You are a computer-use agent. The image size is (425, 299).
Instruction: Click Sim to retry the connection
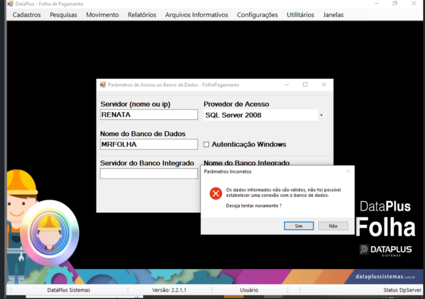tap(299, 226)
